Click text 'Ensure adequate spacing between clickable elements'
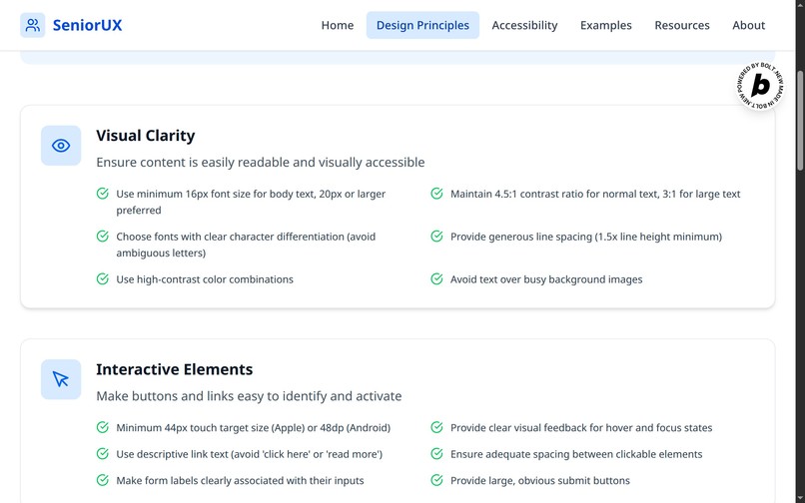The width and height of the screenshot is (805, 503). pos(576,454)
